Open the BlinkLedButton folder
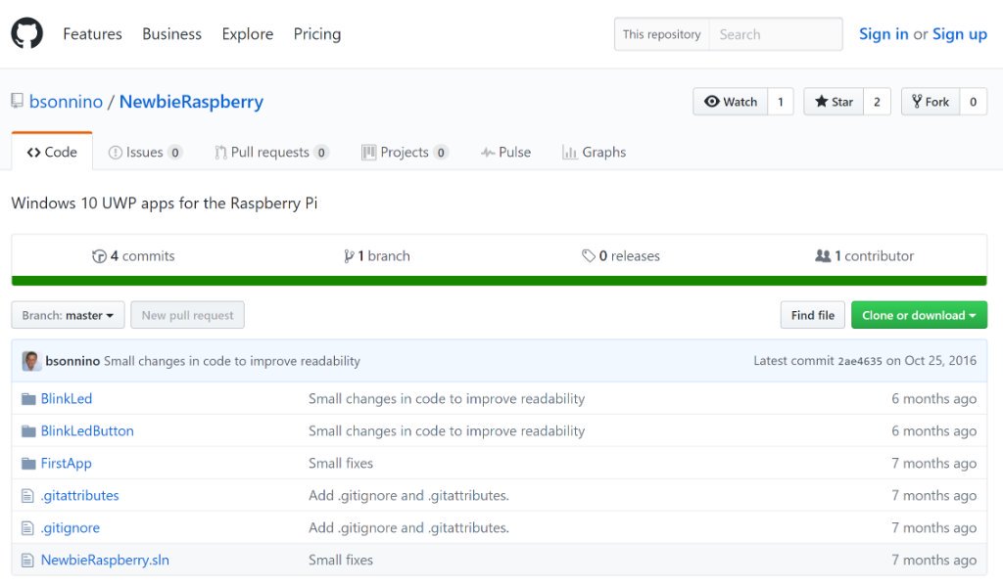Screen dimensions: 1003x586 coord(87,431)
